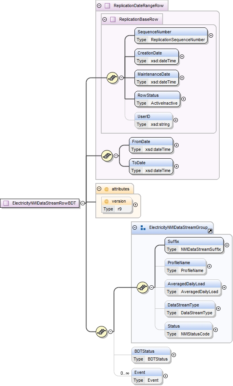Select the Event element box
233x386 pixels.
point(147,377)
